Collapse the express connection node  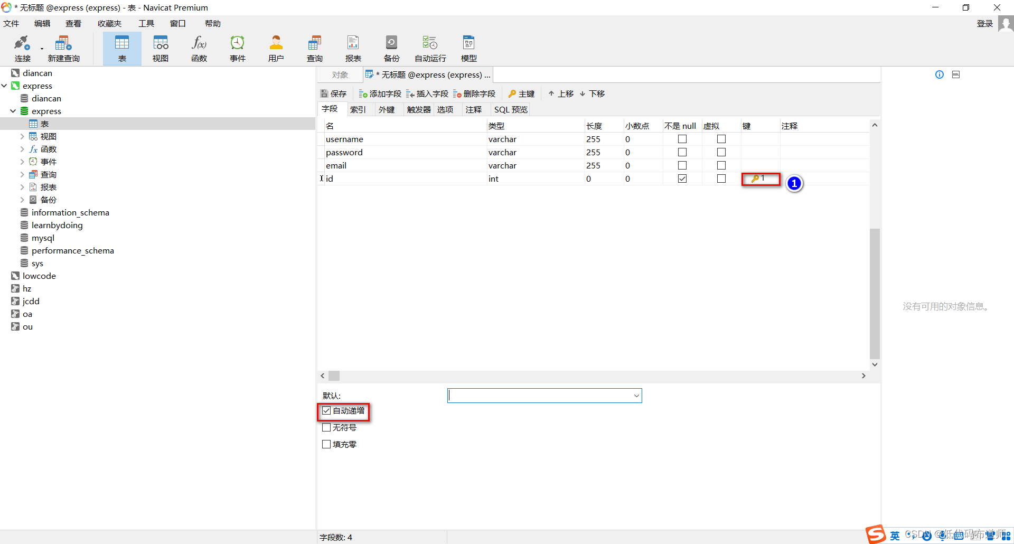click(4, 86)
